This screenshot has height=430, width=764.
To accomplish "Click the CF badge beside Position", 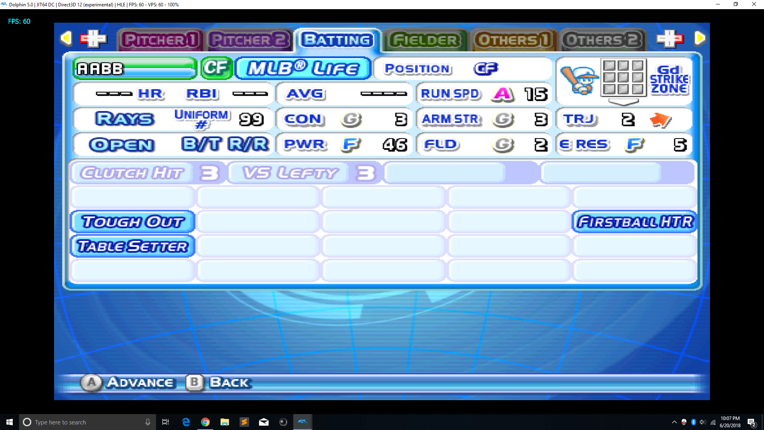I will pos(486,68).
